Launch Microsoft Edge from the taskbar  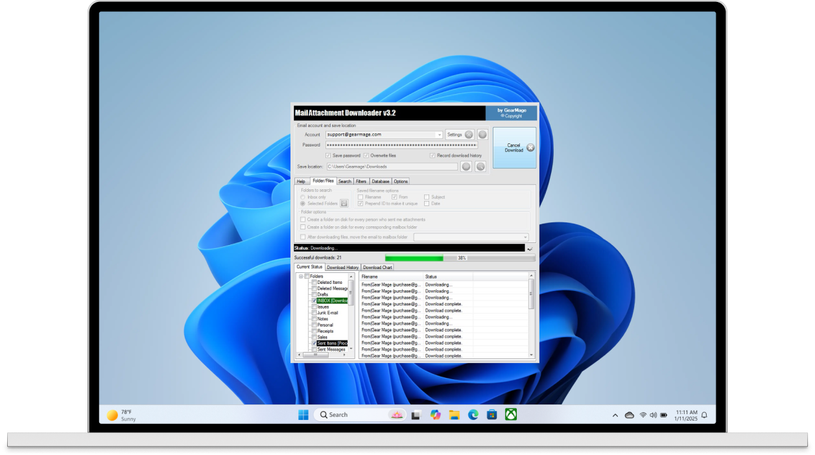[473, 415]
